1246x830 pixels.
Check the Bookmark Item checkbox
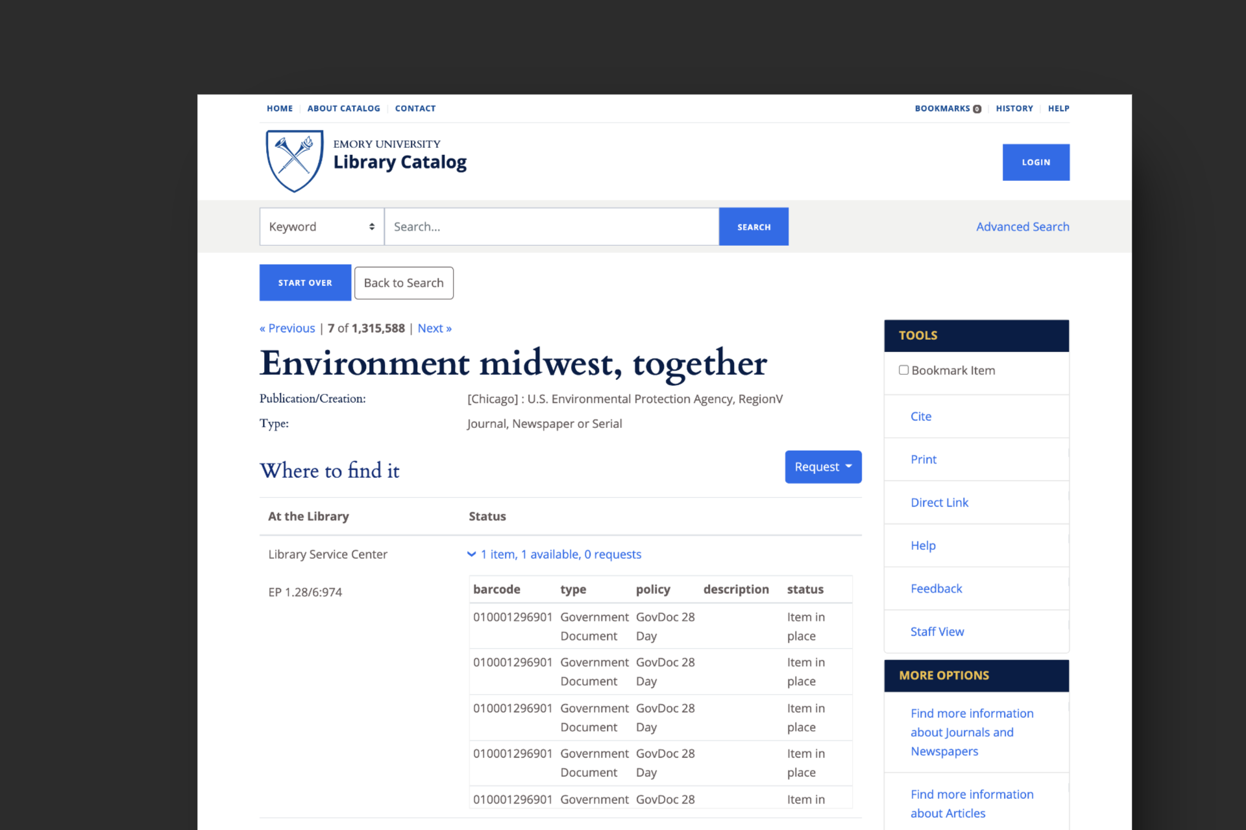pos(903,370)
